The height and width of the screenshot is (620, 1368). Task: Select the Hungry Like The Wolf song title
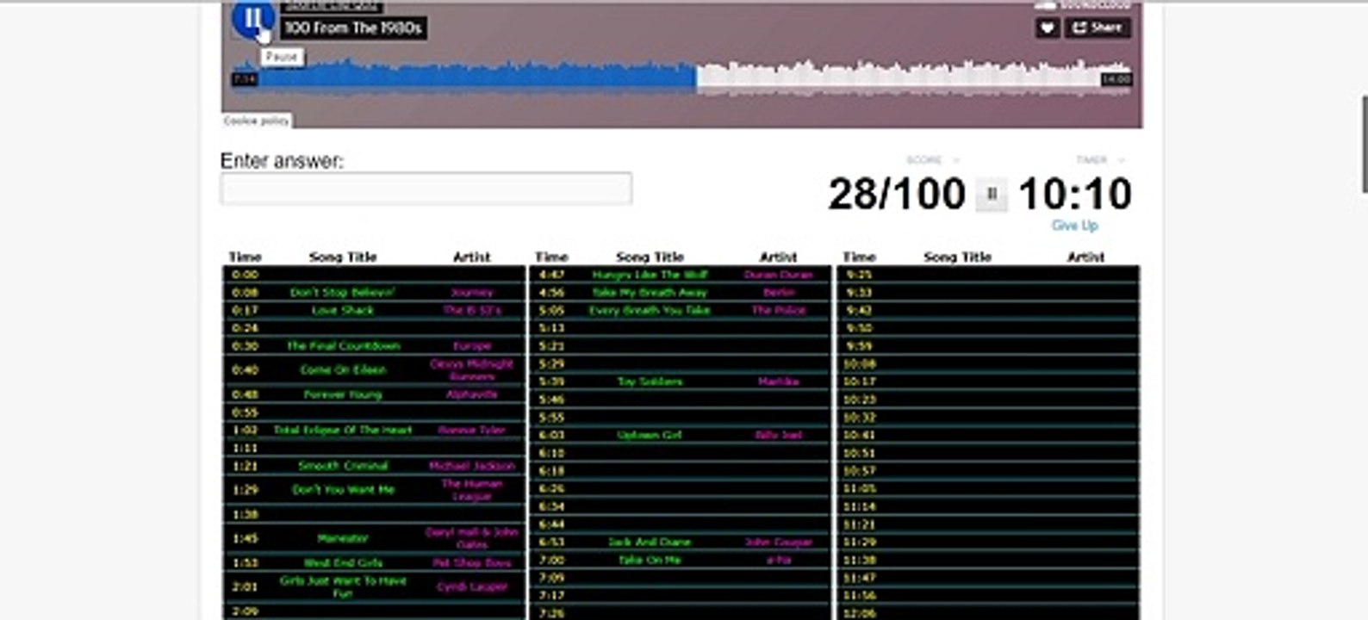pos(650,275)
